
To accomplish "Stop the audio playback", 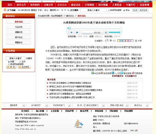I will (x=77, y=33).
